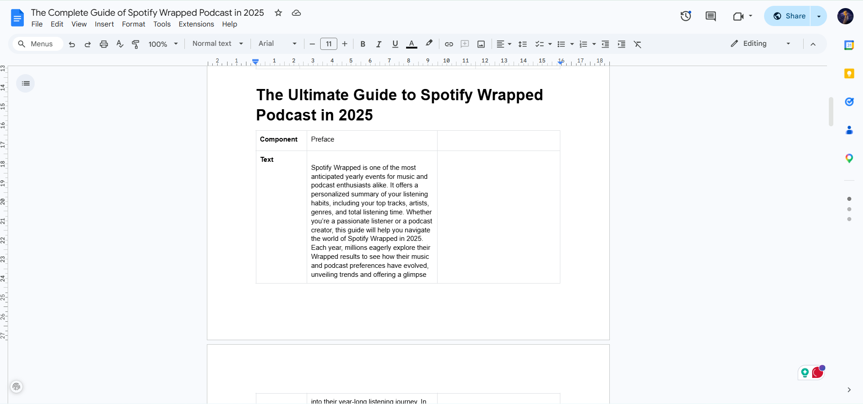Open the Insert menu

point(104,24)
